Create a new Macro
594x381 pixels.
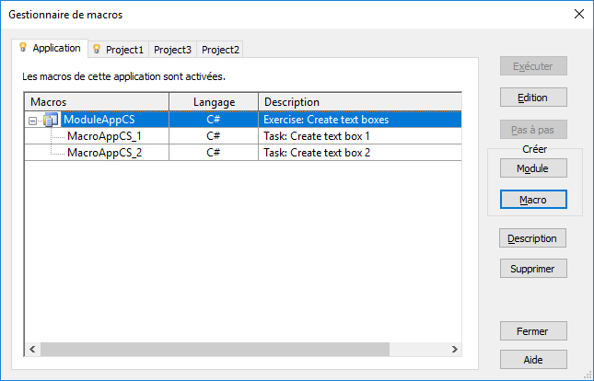pyautogui.click(x=532, y=199)
